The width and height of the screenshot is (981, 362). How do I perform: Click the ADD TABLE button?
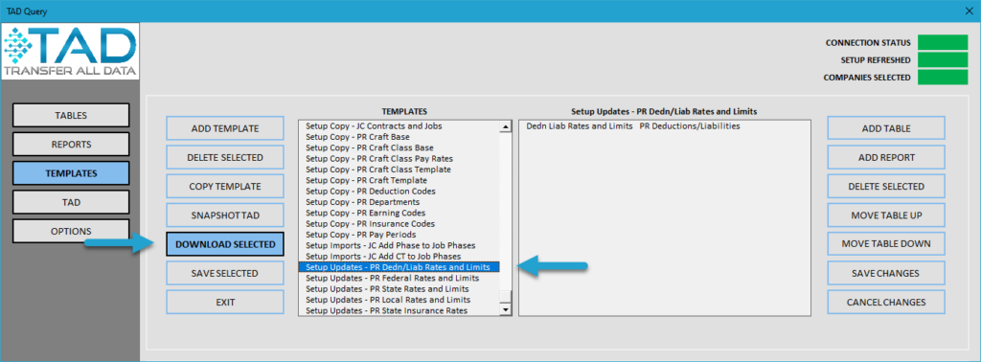pyautogui.click(x=886, y=128)
